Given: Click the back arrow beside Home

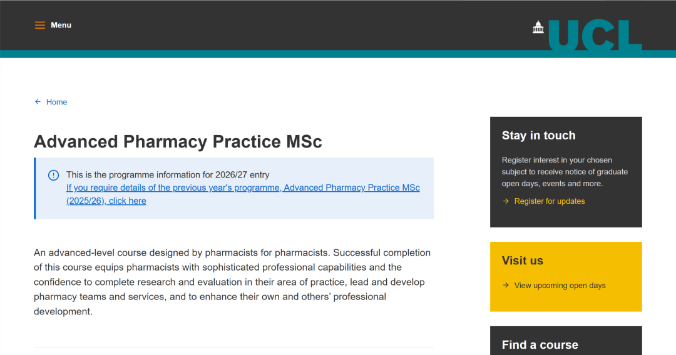Looking at the screenshot, I should (x=38, y=102).
